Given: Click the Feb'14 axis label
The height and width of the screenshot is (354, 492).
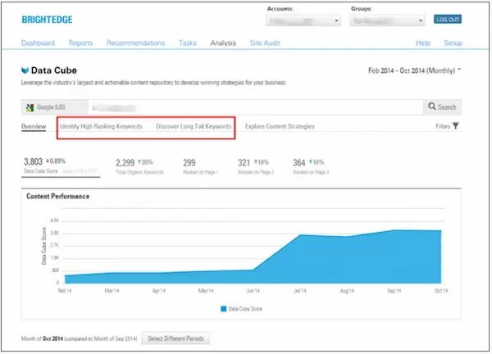Looking at the screenshot, I should click(65, 291).
